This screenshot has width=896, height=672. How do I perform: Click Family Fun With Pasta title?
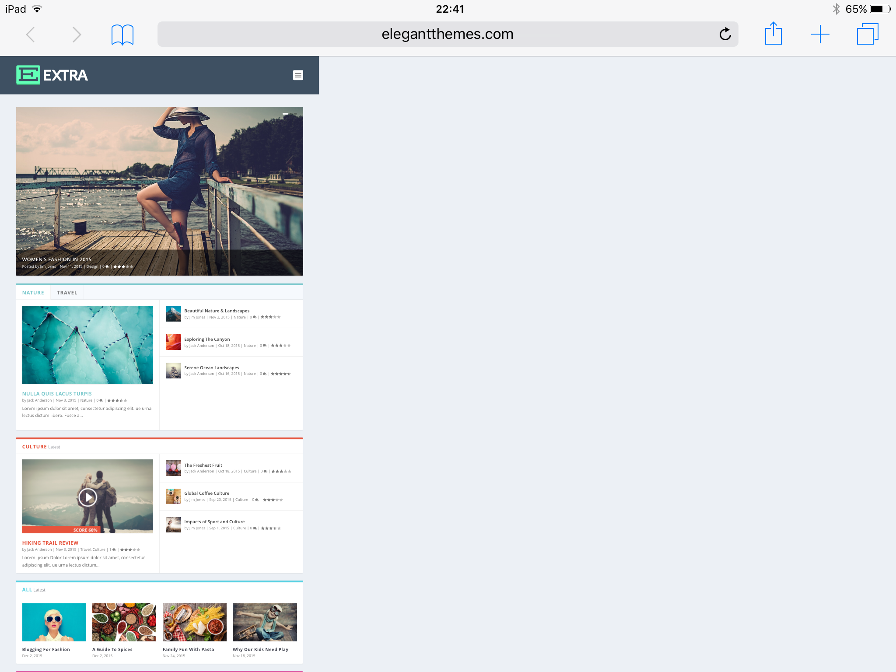tap(188, 649)
